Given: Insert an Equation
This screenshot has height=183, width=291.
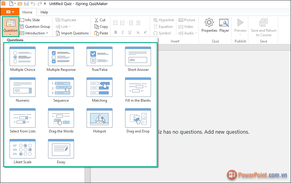Looking at the screenshot, I should [163, 27].
